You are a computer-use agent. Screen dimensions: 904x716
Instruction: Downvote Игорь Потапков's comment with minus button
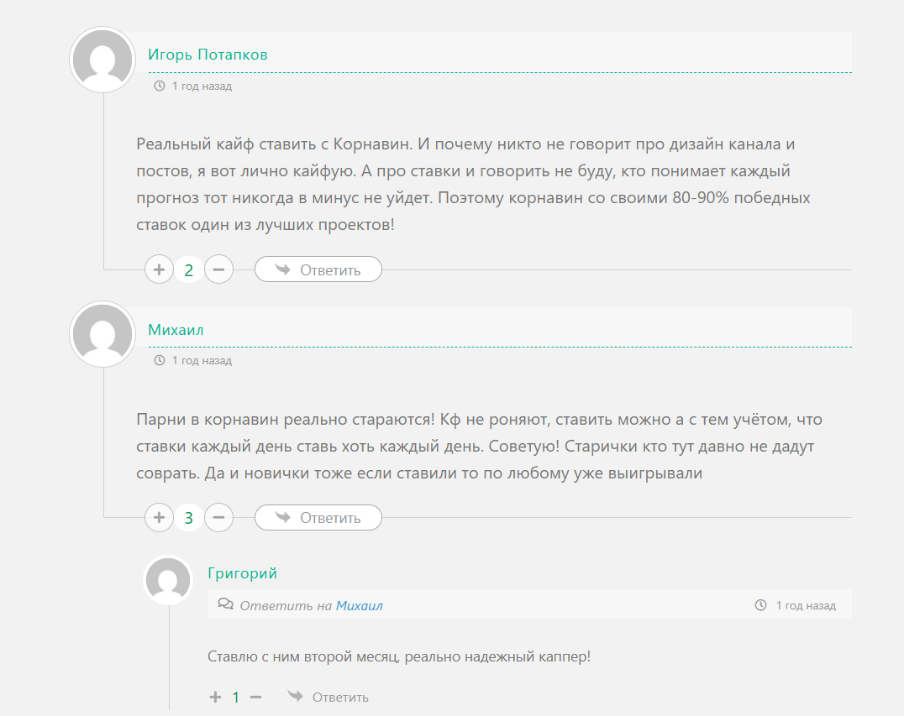[x=218, y=270]
